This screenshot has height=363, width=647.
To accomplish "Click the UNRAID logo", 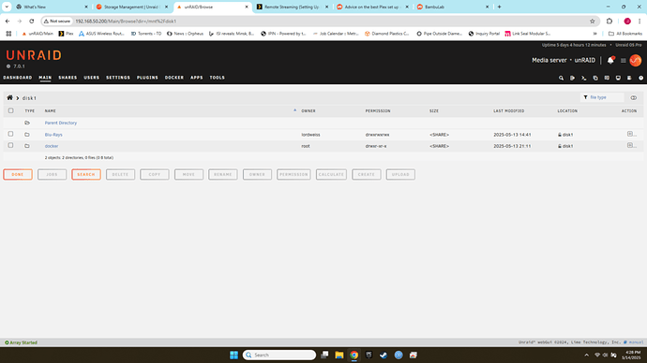I will [x=34, y=55].
